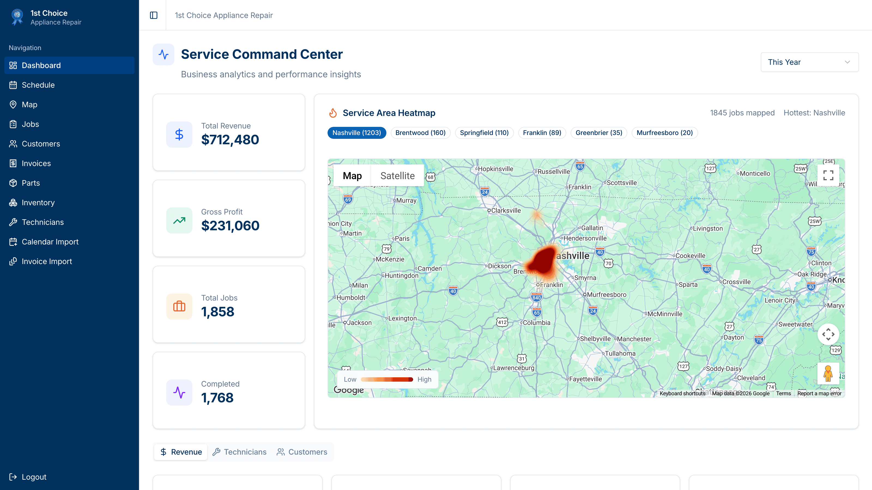Click the Total Revenue $712,480 card
872x490 pixels.
229,132
